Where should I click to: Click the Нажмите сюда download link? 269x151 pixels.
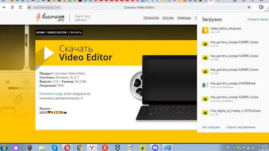51,94
